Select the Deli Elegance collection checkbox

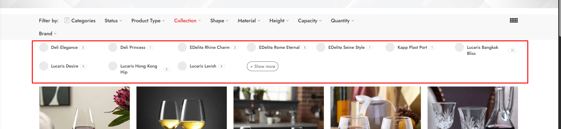tap(44, 47)
